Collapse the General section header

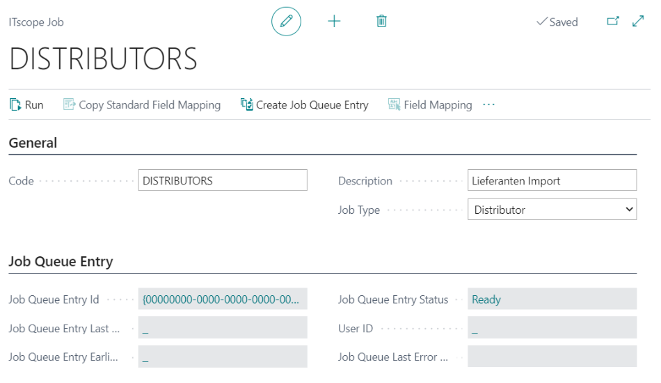click(33, 143)
